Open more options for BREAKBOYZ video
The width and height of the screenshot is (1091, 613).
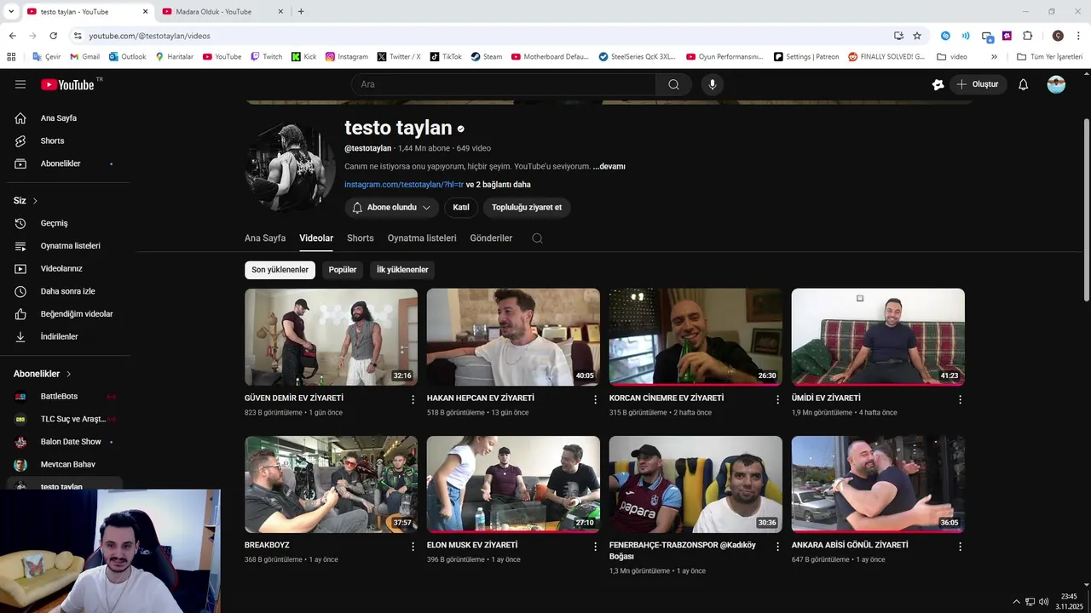[x=413, y=547]
